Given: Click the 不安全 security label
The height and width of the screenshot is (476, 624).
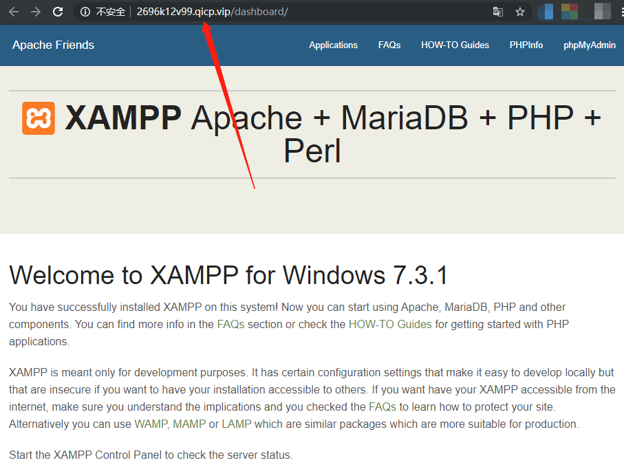Looking at the screenshot, I should 110,12.
